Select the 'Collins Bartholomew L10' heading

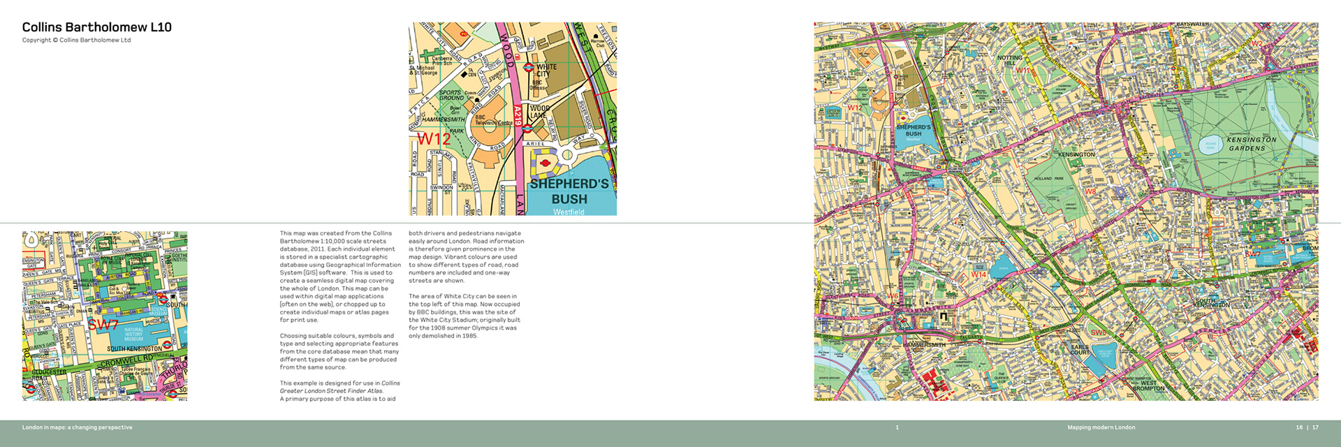point(97,27)
